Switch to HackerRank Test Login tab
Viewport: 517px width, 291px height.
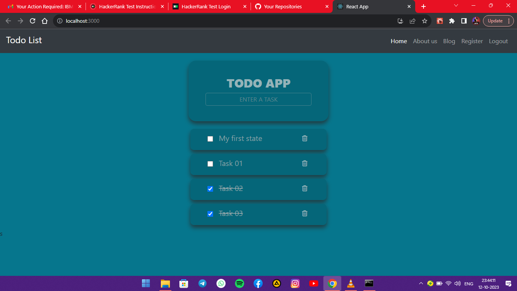coord(206,6)
